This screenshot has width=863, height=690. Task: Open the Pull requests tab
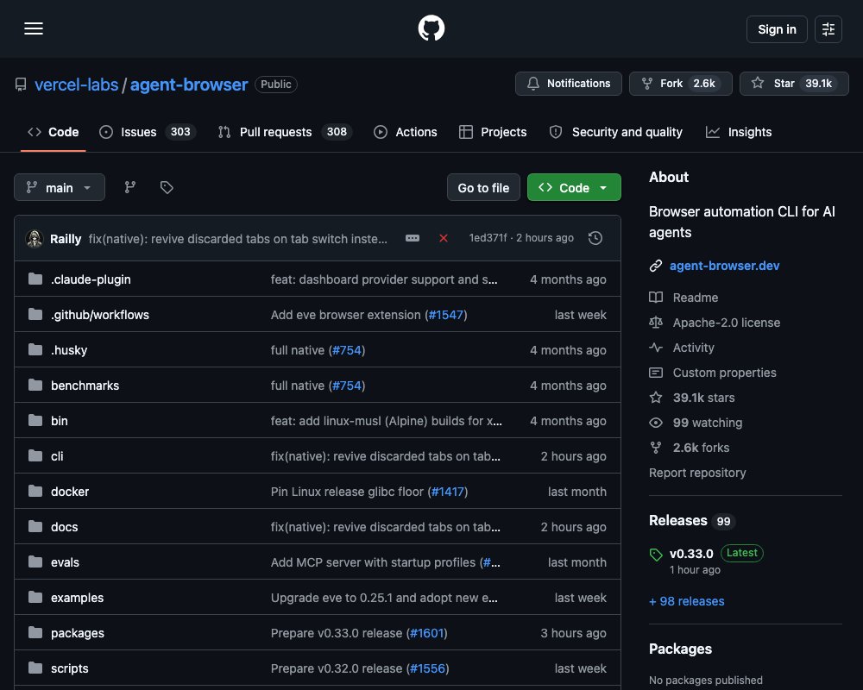pos(285,132)
